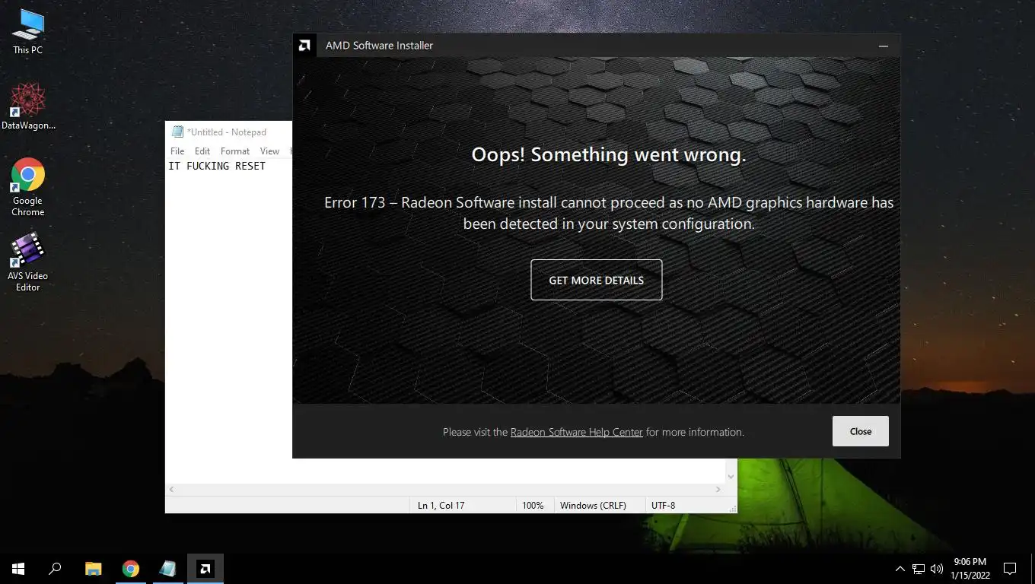Select AMD installer taskbar icon
The height and width of the screenshot is (584, 1035).
coord(205,568)
